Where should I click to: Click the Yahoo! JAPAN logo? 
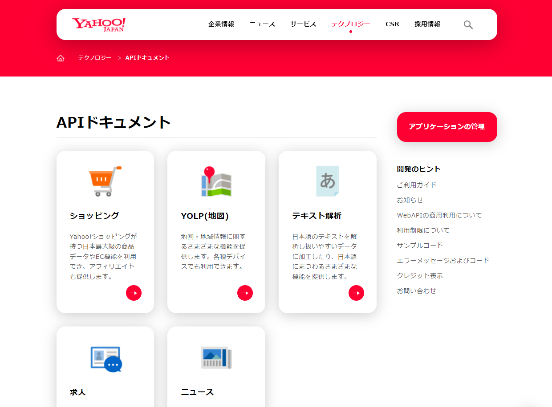[99, 24]
